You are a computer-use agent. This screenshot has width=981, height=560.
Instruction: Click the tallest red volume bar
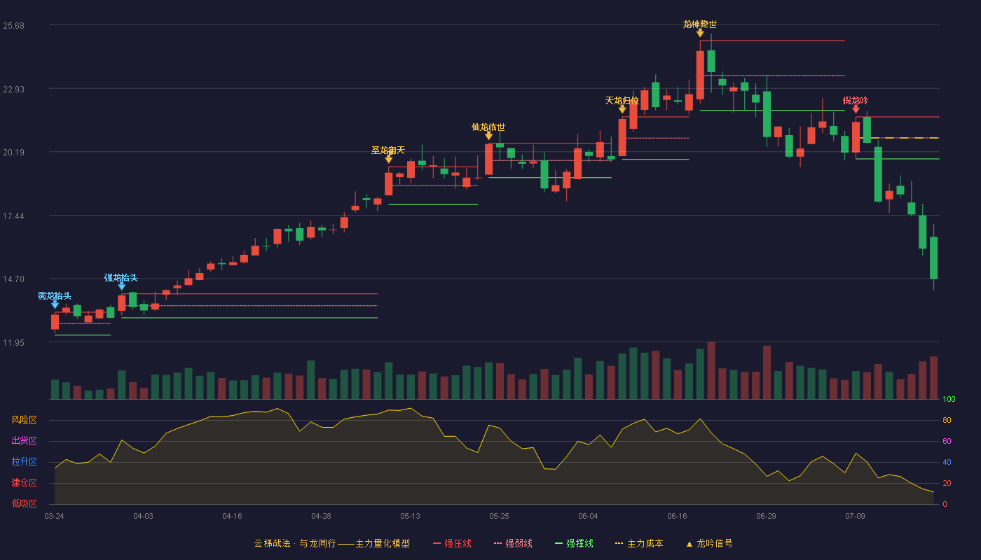711,370
